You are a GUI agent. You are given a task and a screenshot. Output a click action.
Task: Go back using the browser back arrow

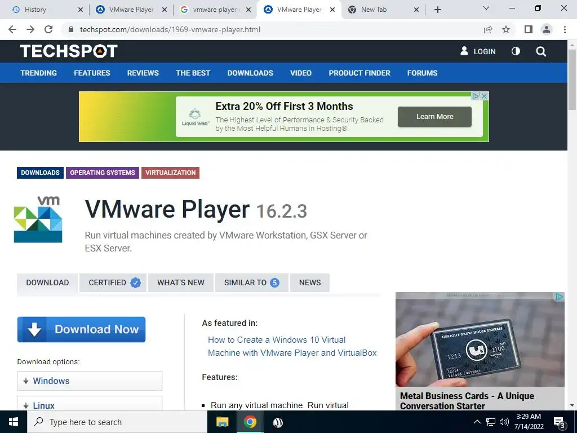12,29
